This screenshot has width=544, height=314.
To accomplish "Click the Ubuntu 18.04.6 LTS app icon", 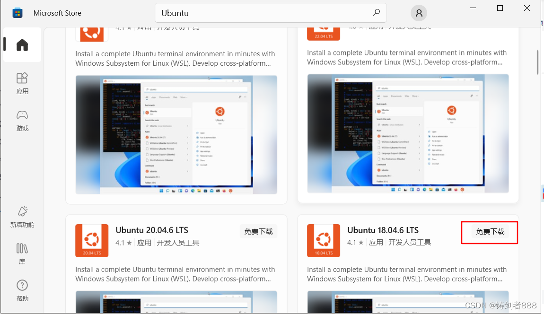I will pyautogui.click(x=323, y=241).
